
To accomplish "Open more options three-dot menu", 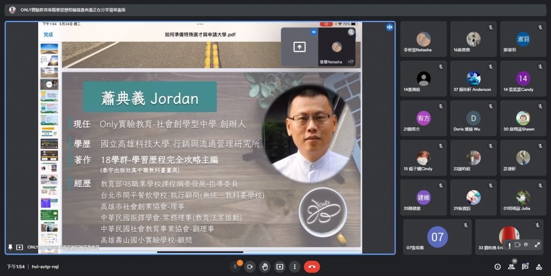I will [294, 266].
